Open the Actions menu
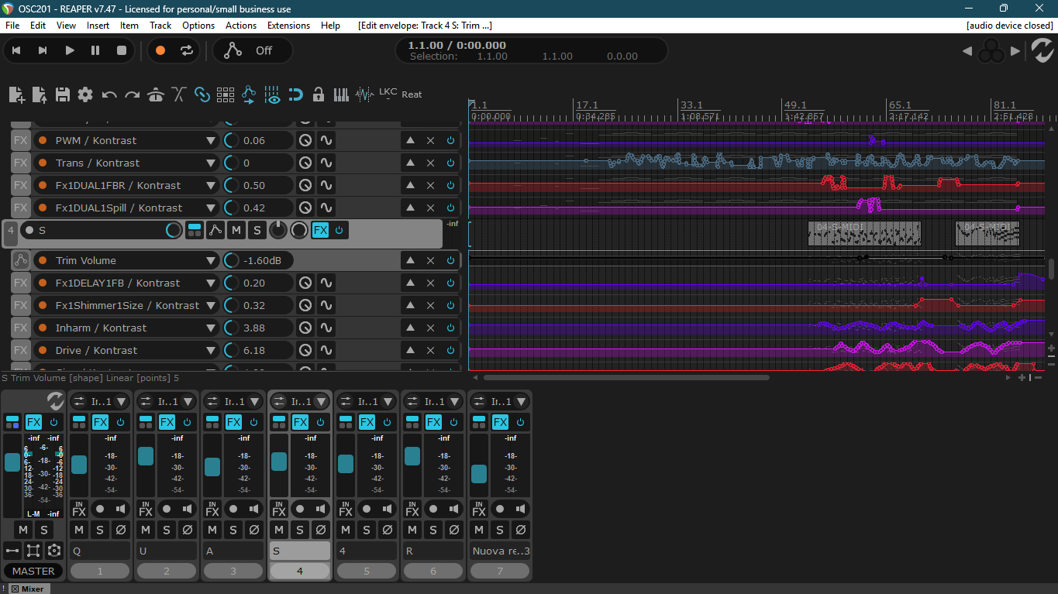This screenshot has width=1058, height=594. point(240,26)
